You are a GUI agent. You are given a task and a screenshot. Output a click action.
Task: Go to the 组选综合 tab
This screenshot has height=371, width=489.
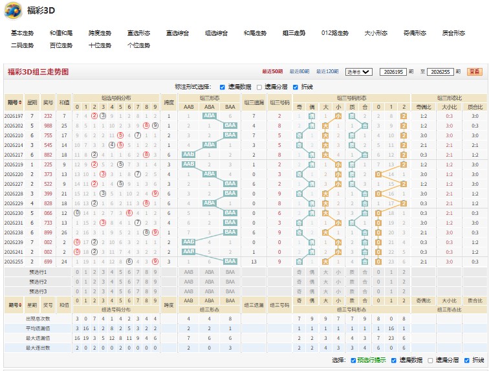[x=217, y=33]
